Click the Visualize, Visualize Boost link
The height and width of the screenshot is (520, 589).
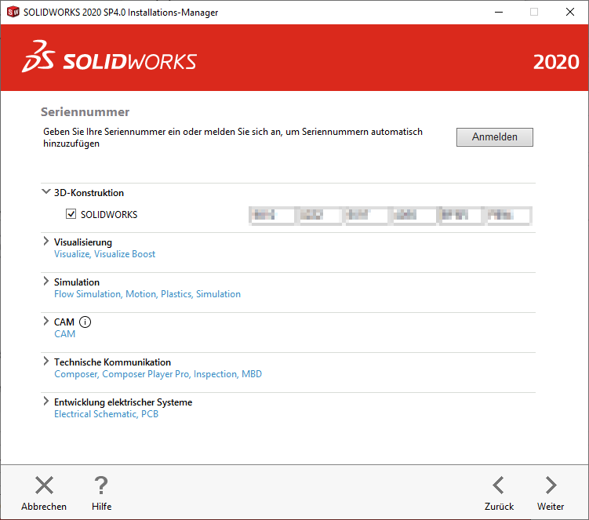pyautogui.click(x=104, y=254)
